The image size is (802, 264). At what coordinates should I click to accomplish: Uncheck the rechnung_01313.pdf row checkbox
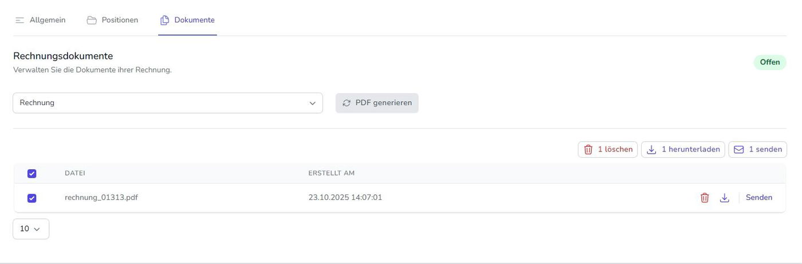(32, 198)
